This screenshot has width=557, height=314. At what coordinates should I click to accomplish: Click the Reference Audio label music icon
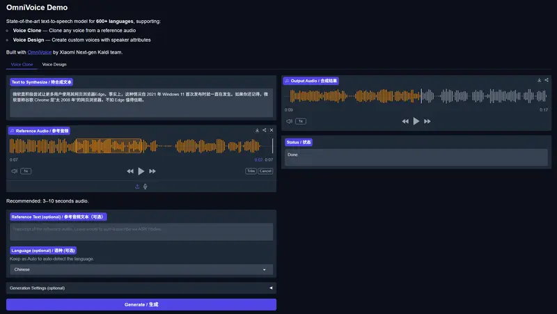12,131
